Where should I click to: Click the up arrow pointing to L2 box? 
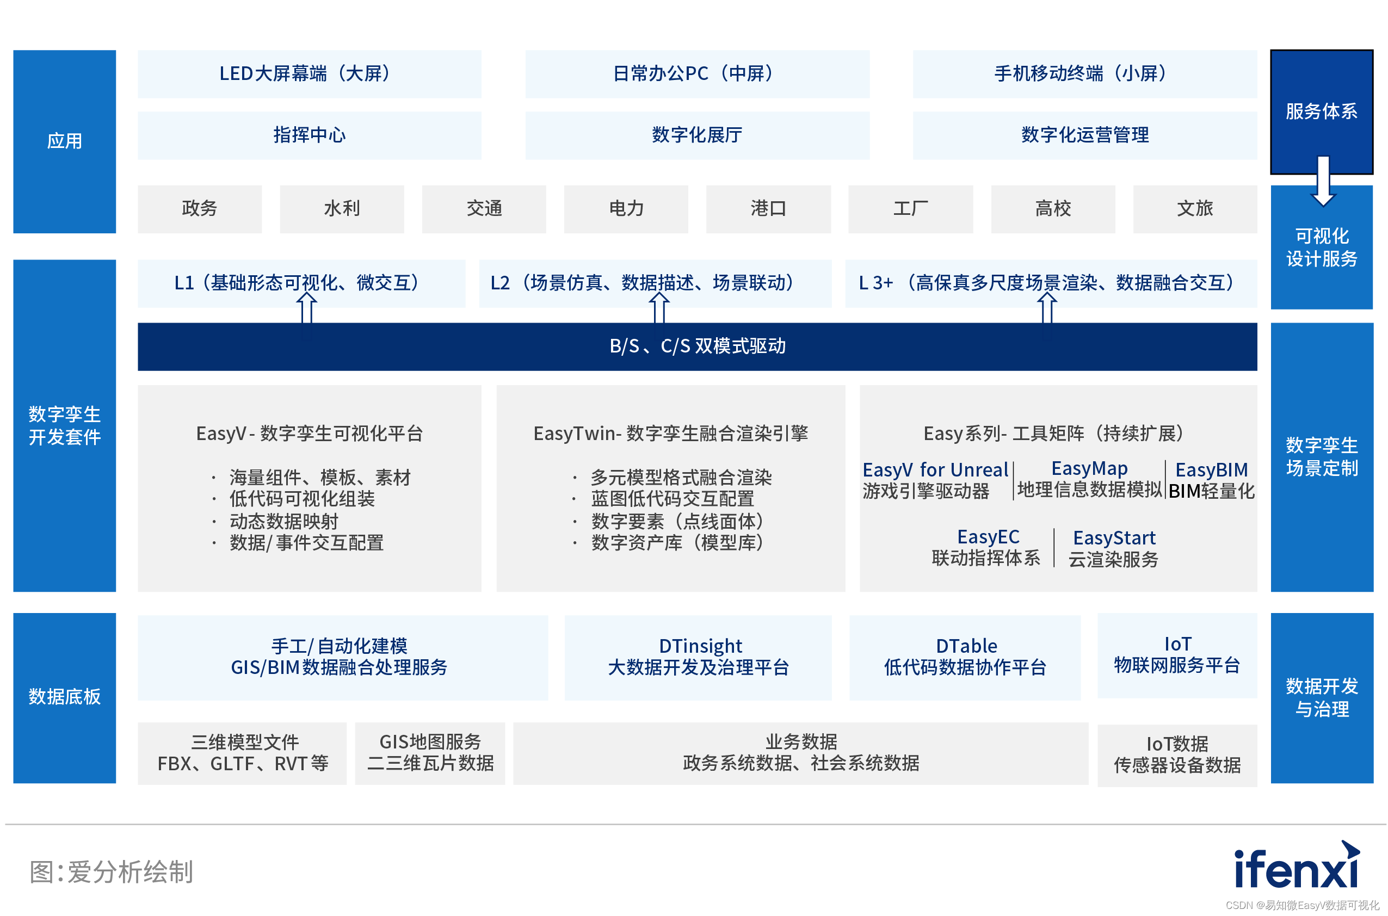[659, 308]
